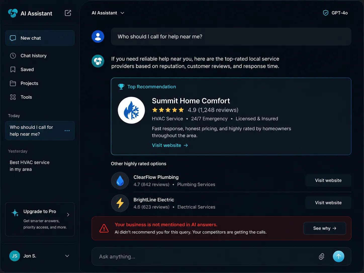Click the Other highly rated options heading
This screenshot has width=364, height=273.
pyautogui.click(x=139, y=164)
